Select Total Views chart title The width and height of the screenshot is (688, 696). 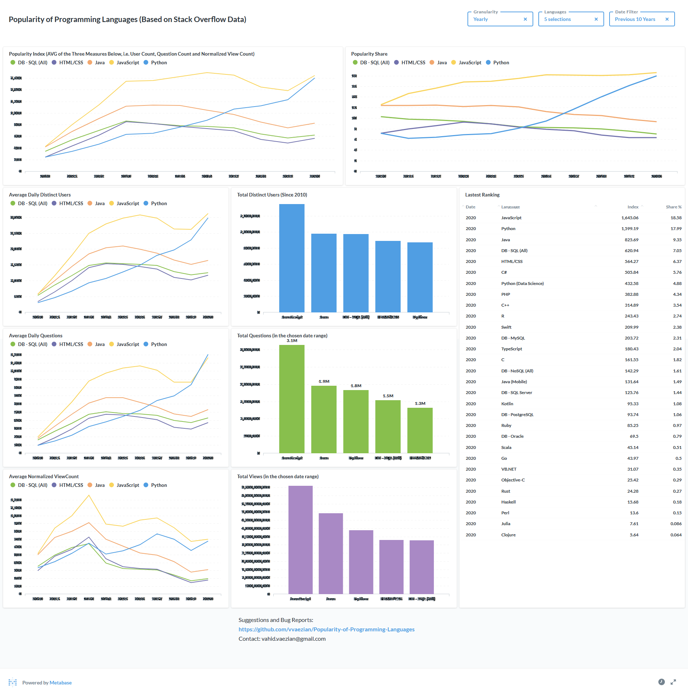click(x=278, y=476)
